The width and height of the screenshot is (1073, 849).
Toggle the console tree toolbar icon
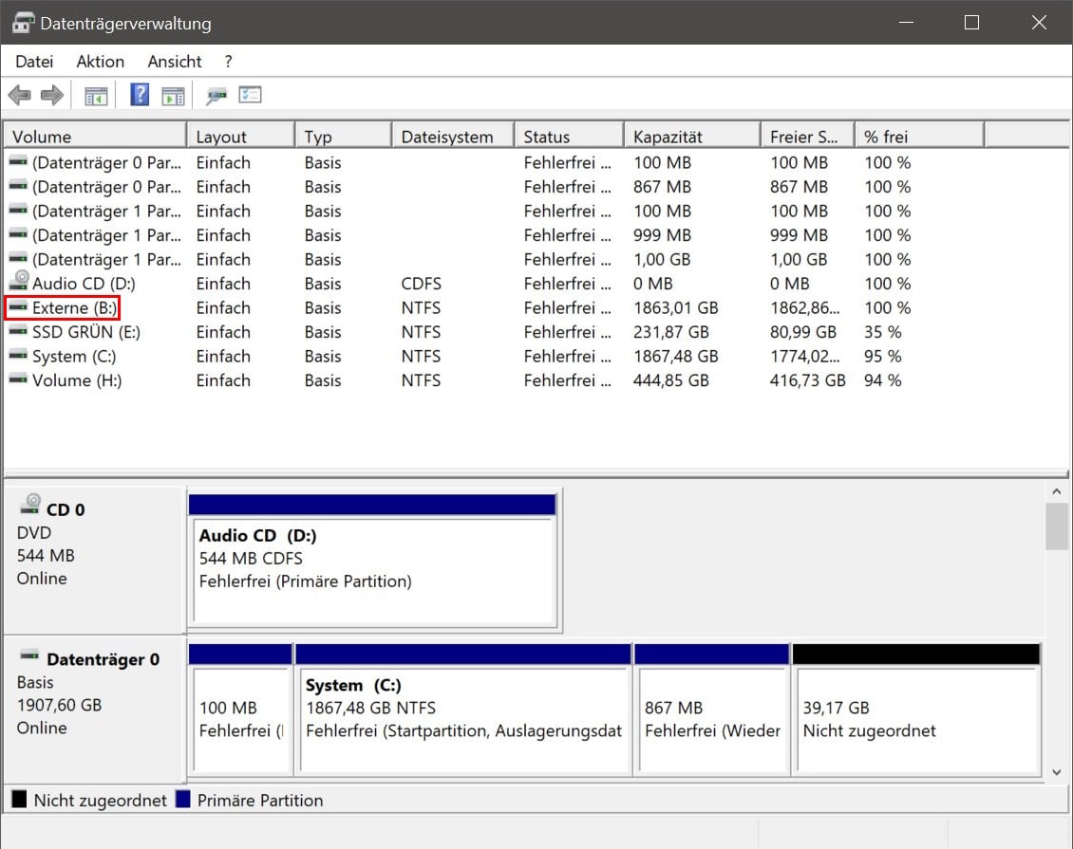coord(96,96)
